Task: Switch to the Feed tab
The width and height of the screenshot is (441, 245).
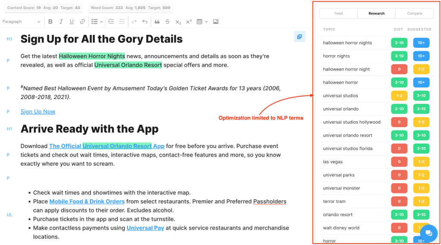Action: tap(339, 13)
